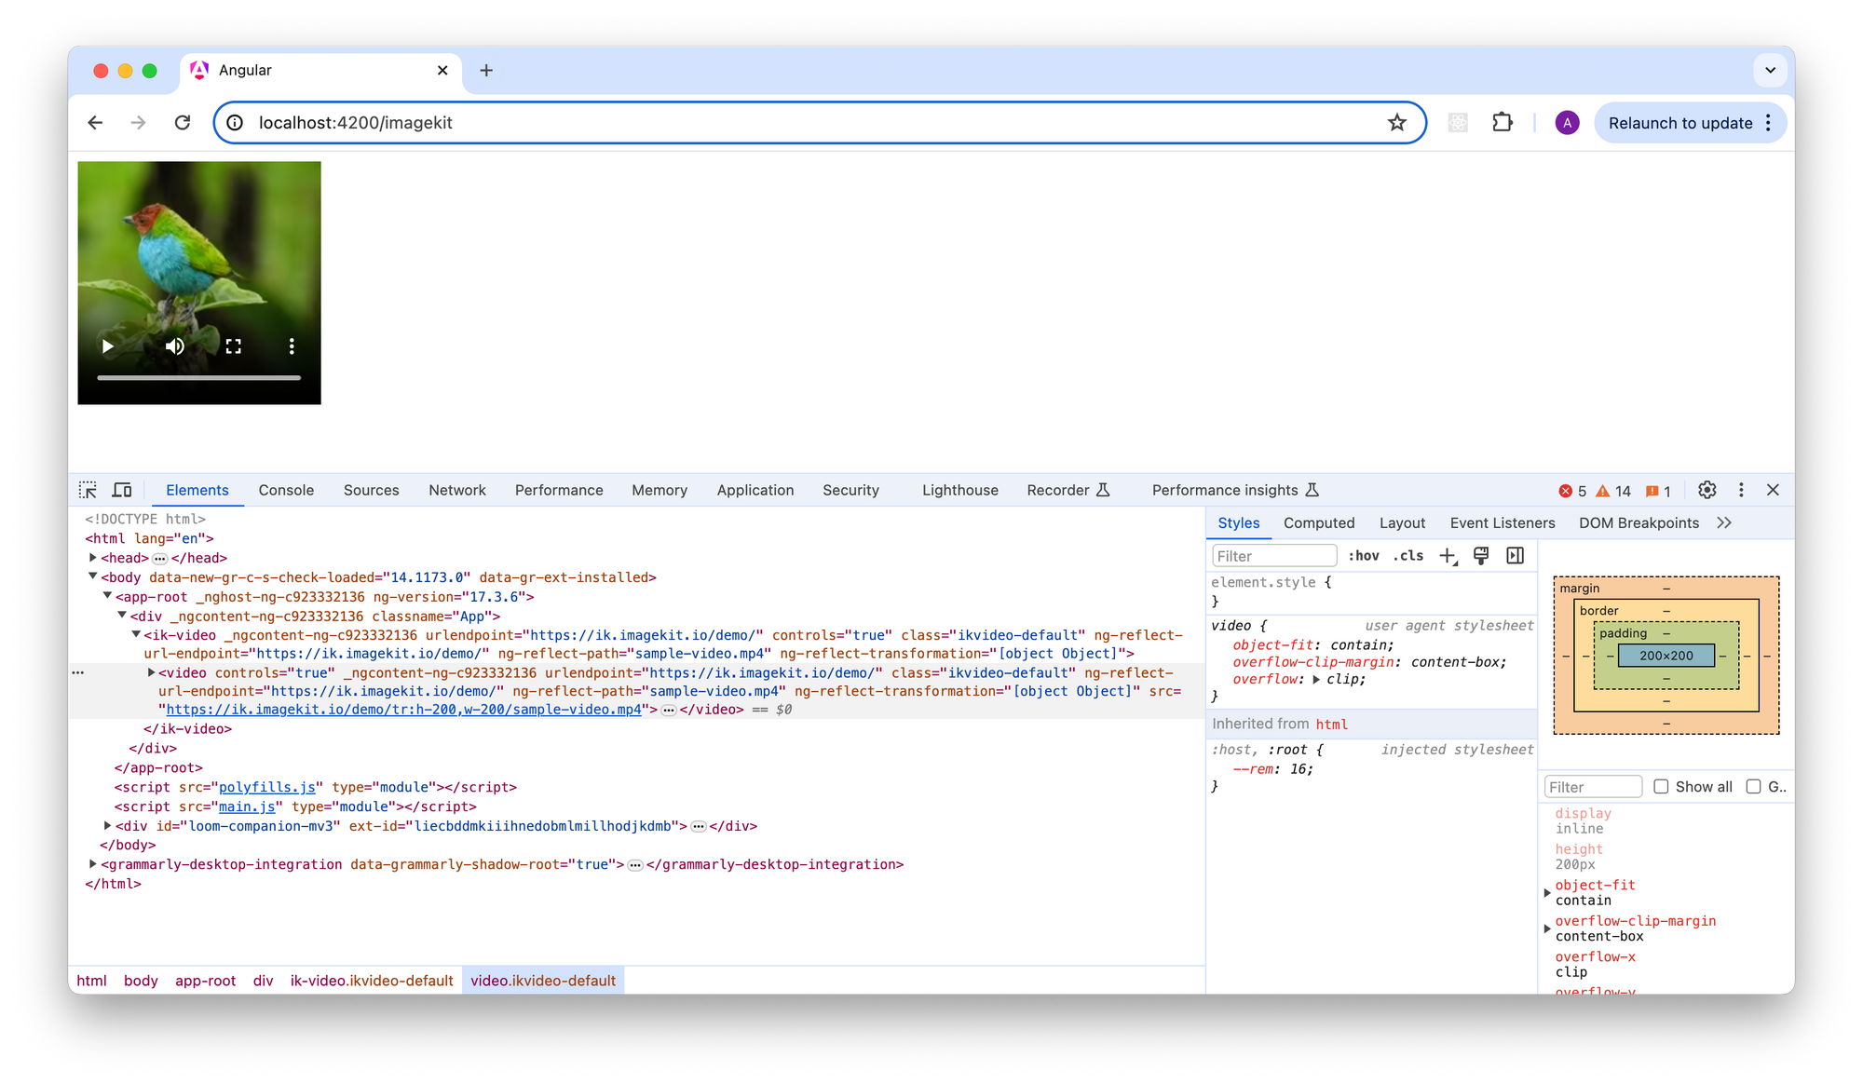Open the Lighthouse tab
This screenshot has height=1084, width=1863.
[x=960, y=490]
